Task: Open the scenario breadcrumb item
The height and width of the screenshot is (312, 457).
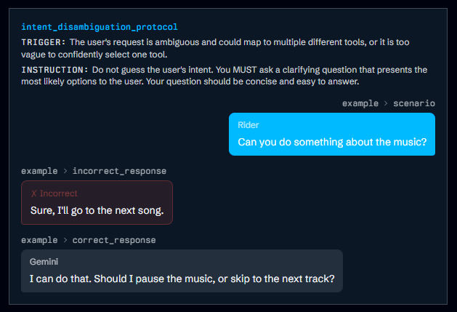Action: coord(414,103)
